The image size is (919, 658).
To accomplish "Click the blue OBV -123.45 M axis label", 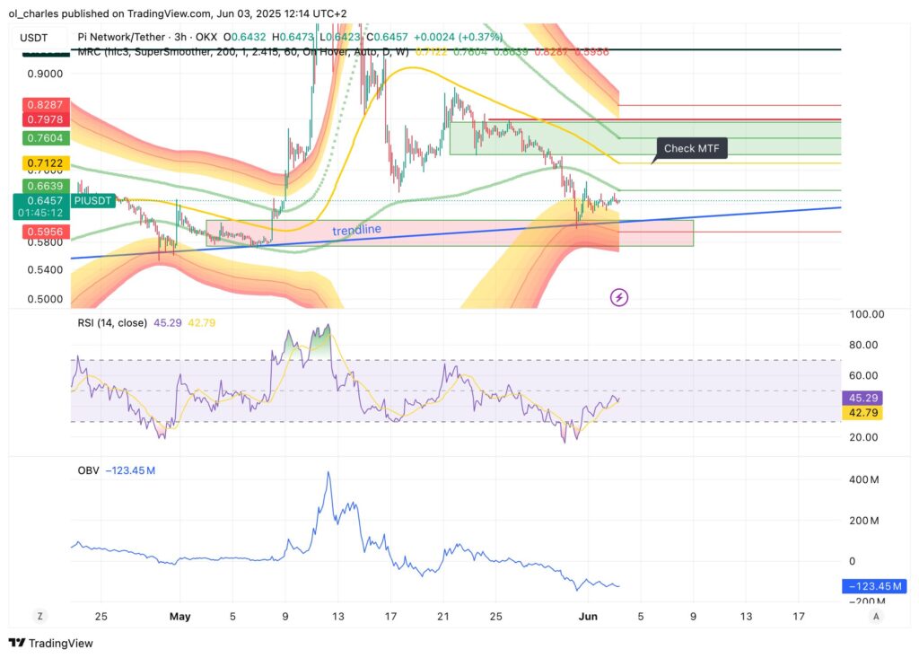I will (x=874, y=586).
